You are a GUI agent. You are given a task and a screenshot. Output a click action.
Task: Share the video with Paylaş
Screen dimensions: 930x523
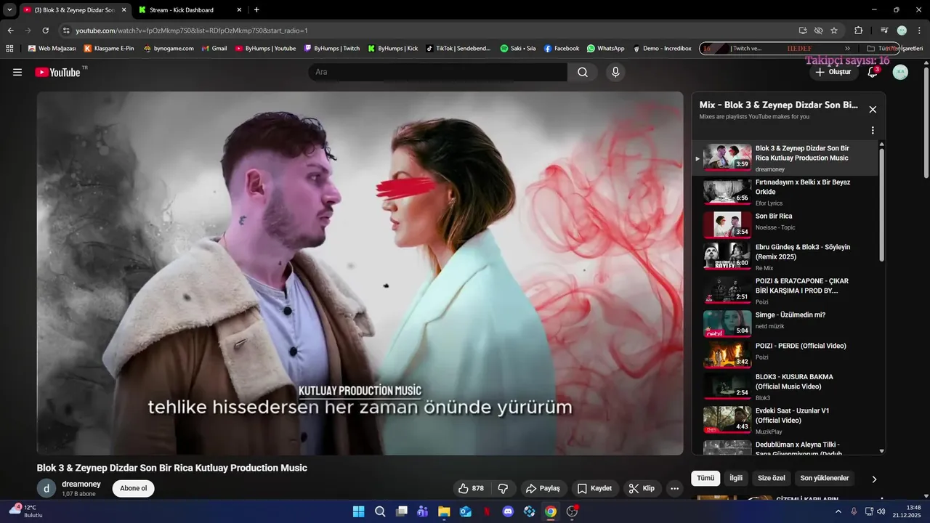pos(543,488)
